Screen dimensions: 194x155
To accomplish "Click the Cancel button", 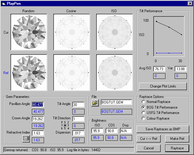I will pyautogui.click(x=148, y=148).
